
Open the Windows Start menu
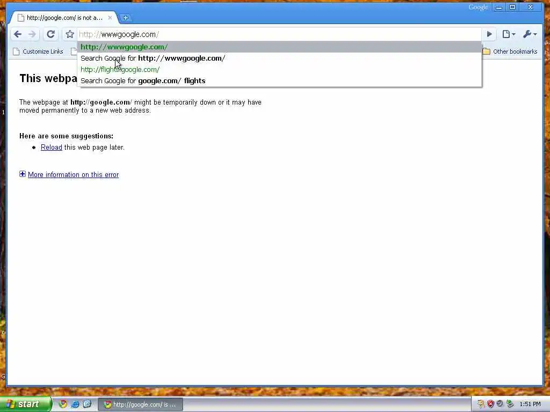26,404
